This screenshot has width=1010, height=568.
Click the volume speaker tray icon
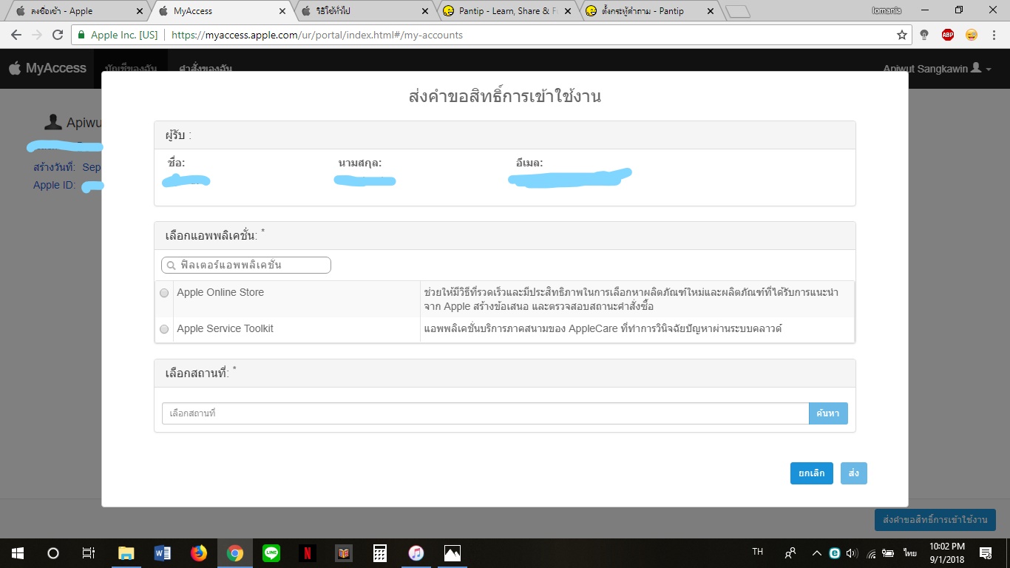[x=853, y=552]
